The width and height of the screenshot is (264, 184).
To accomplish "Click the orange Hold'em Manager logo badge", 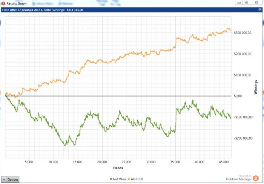I will 256,178.
